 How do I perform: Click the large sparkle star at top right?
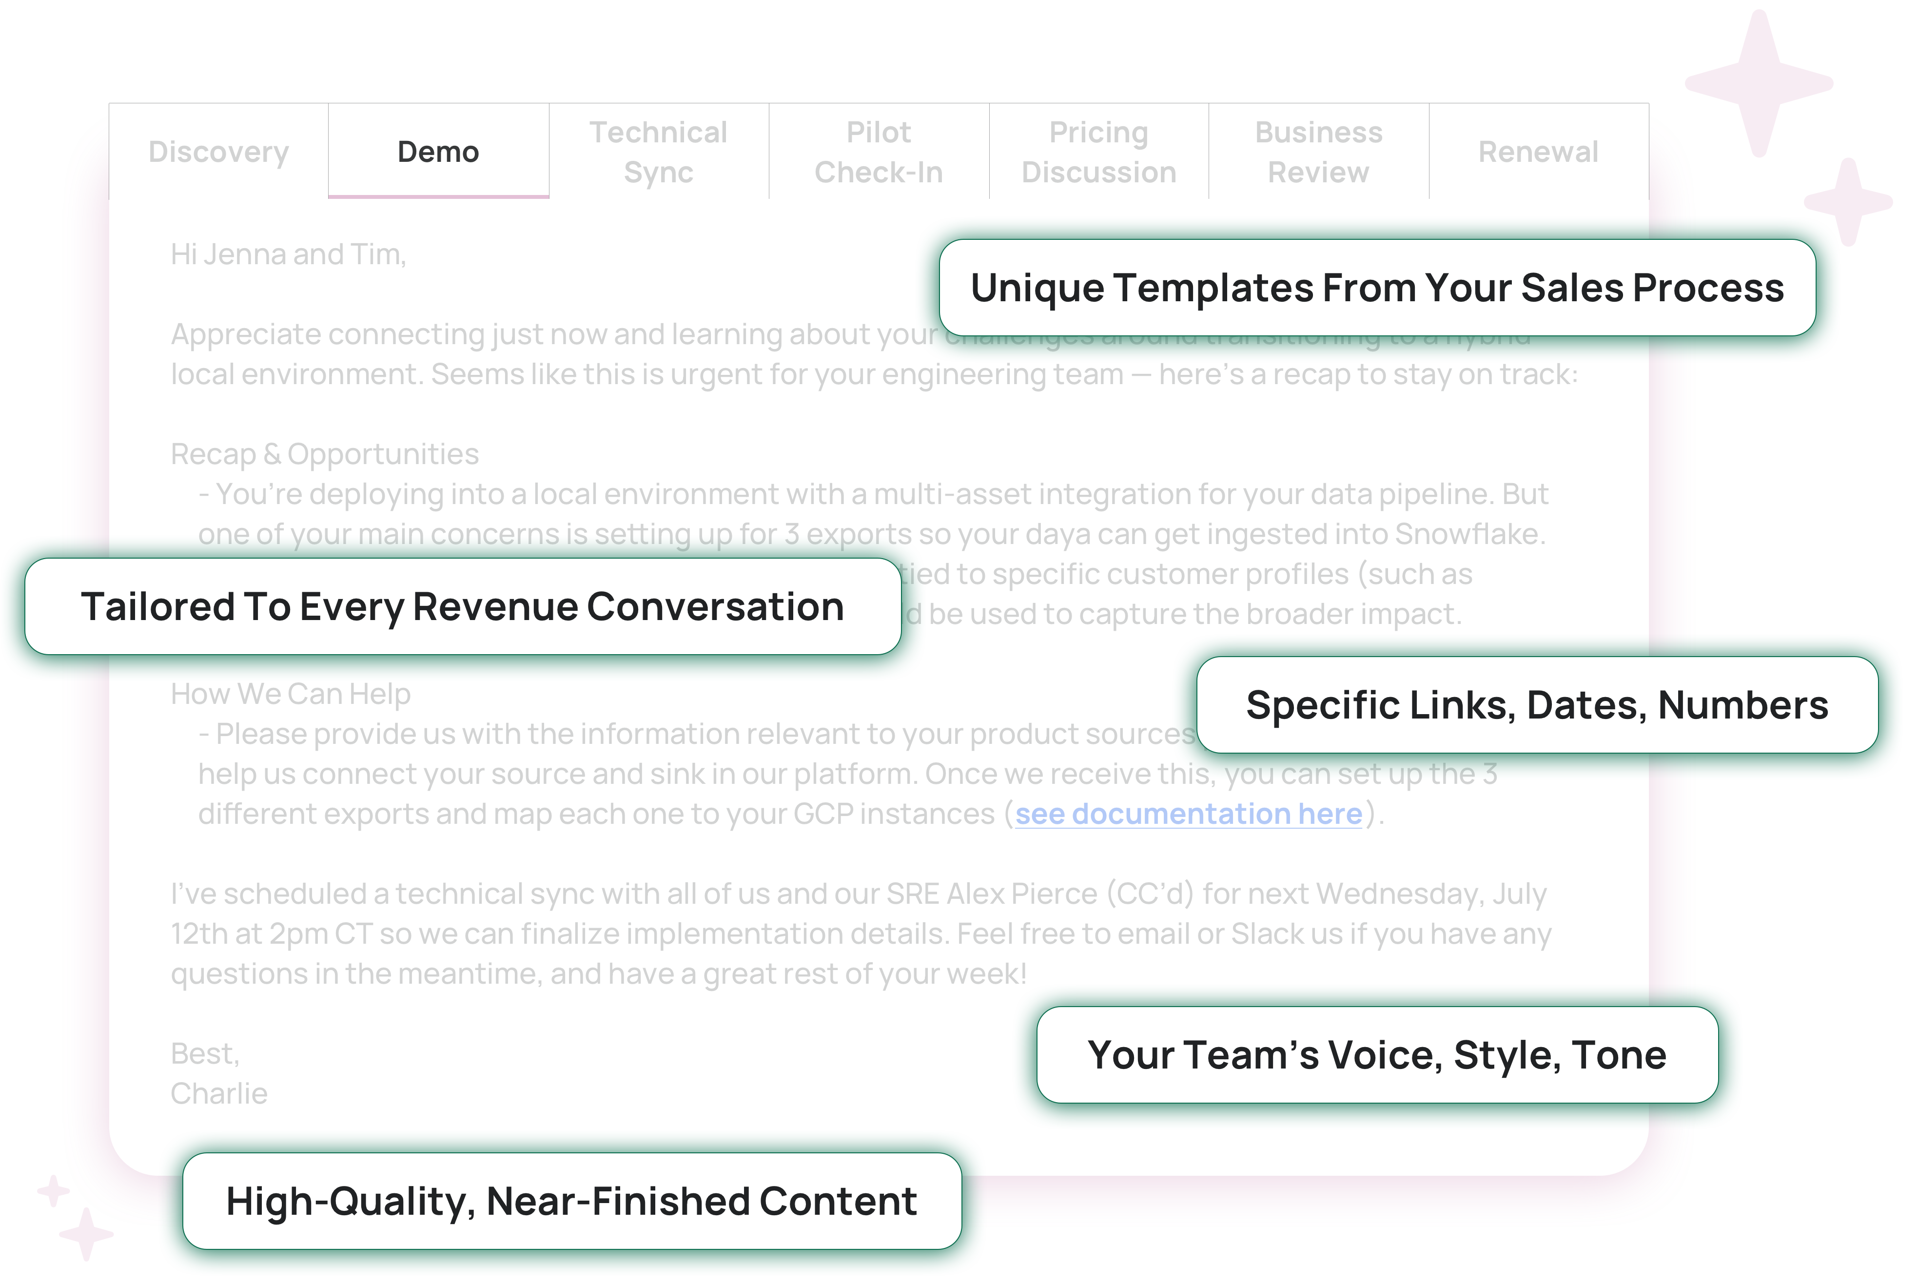[1759, 83]
